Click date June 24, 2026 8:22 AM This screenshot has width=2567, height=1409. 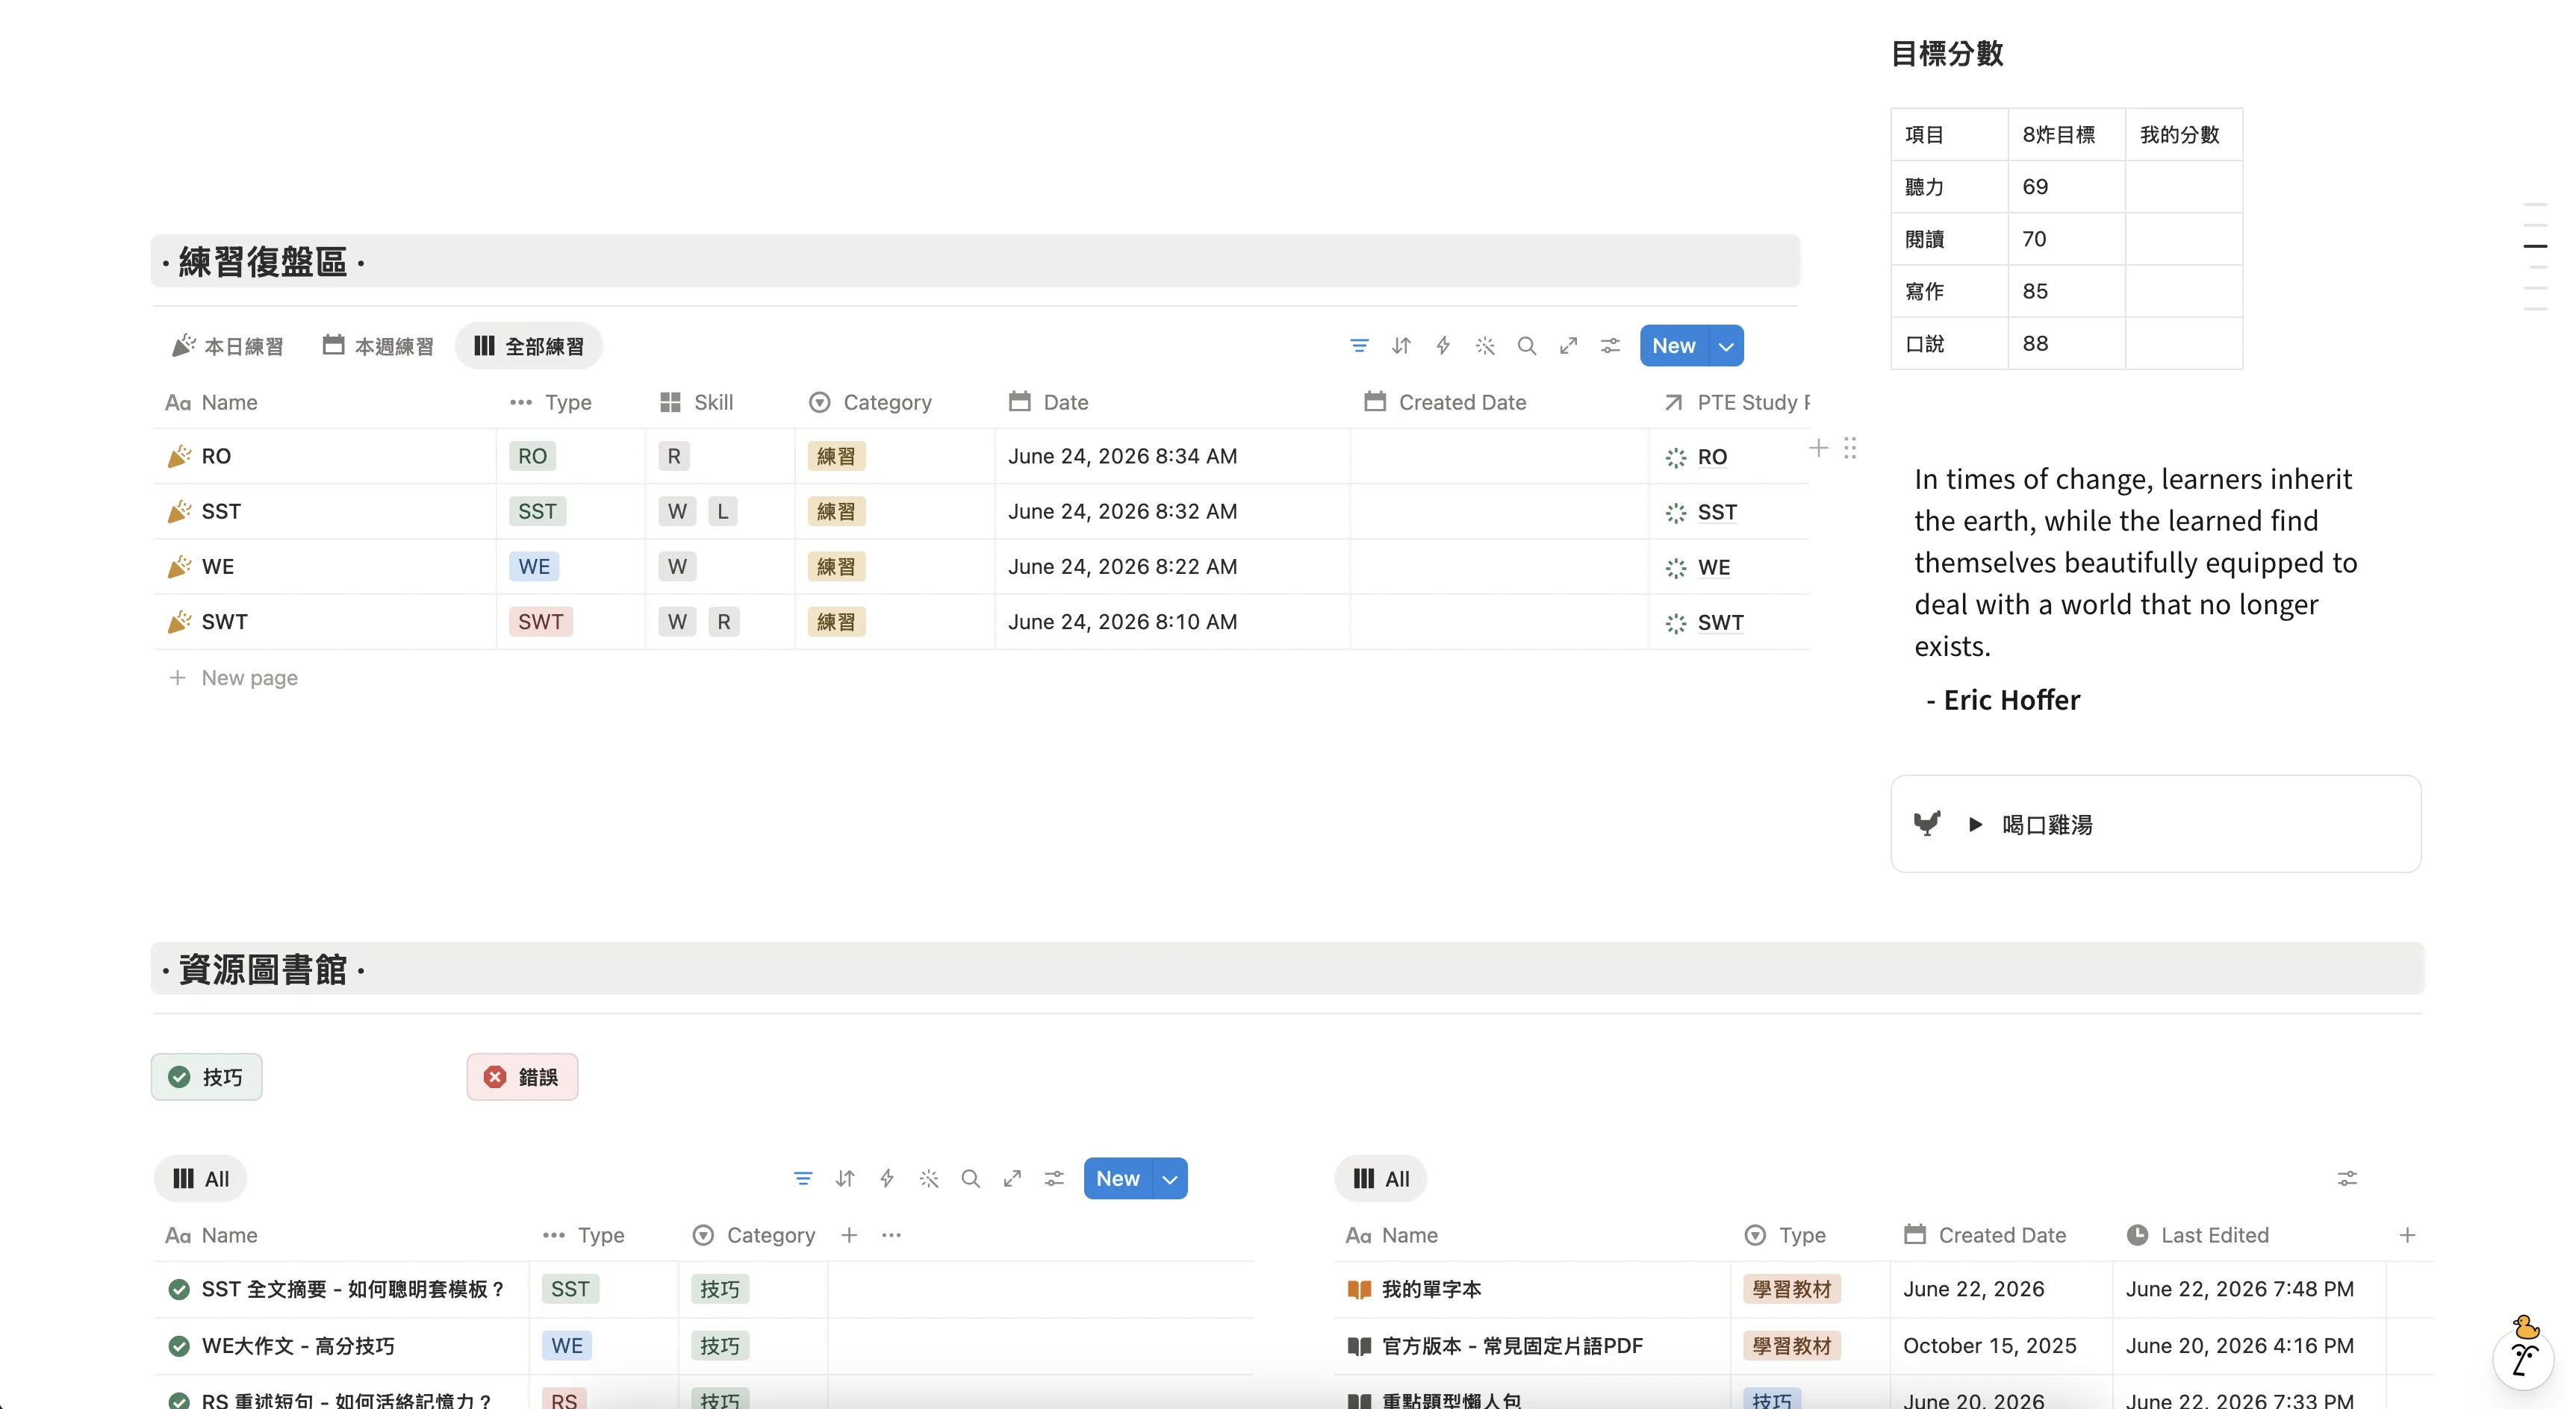tap(1122, 566)
